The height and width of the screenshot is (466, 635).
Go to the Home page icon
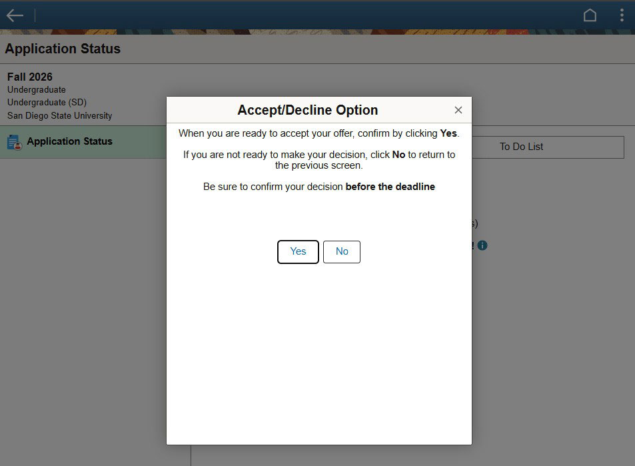(x=590, y=15)
